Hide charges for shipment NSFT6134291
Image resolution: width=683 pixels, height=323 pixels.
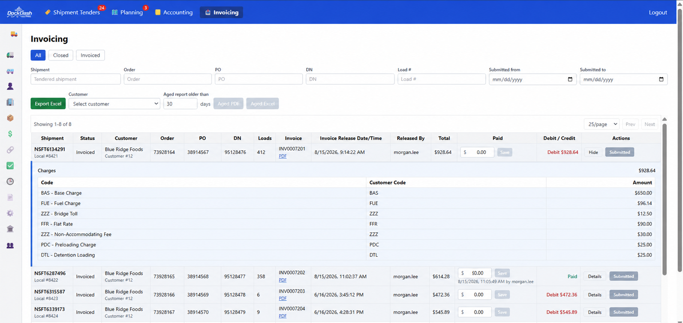point(593,152)
